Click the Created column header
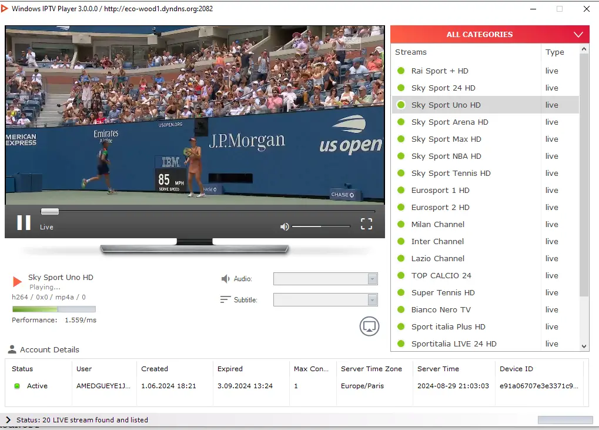The width and height of the screenshot is (599, 430). click(155, 369)
